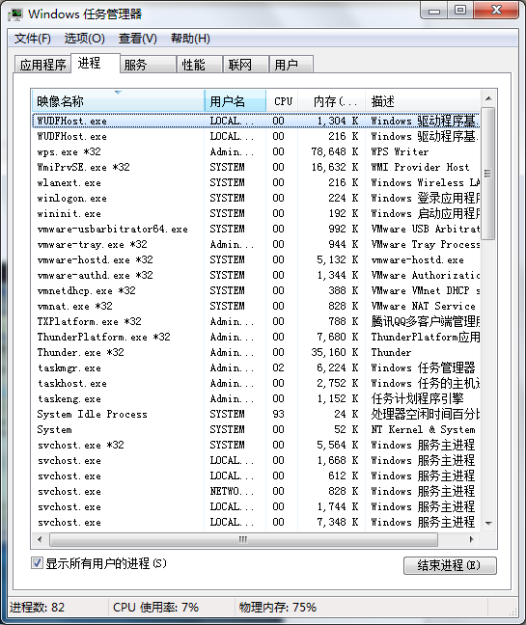Open the 文件(F) menu
Viewport: 526px width, 625px height.
(x=32, y=39)
